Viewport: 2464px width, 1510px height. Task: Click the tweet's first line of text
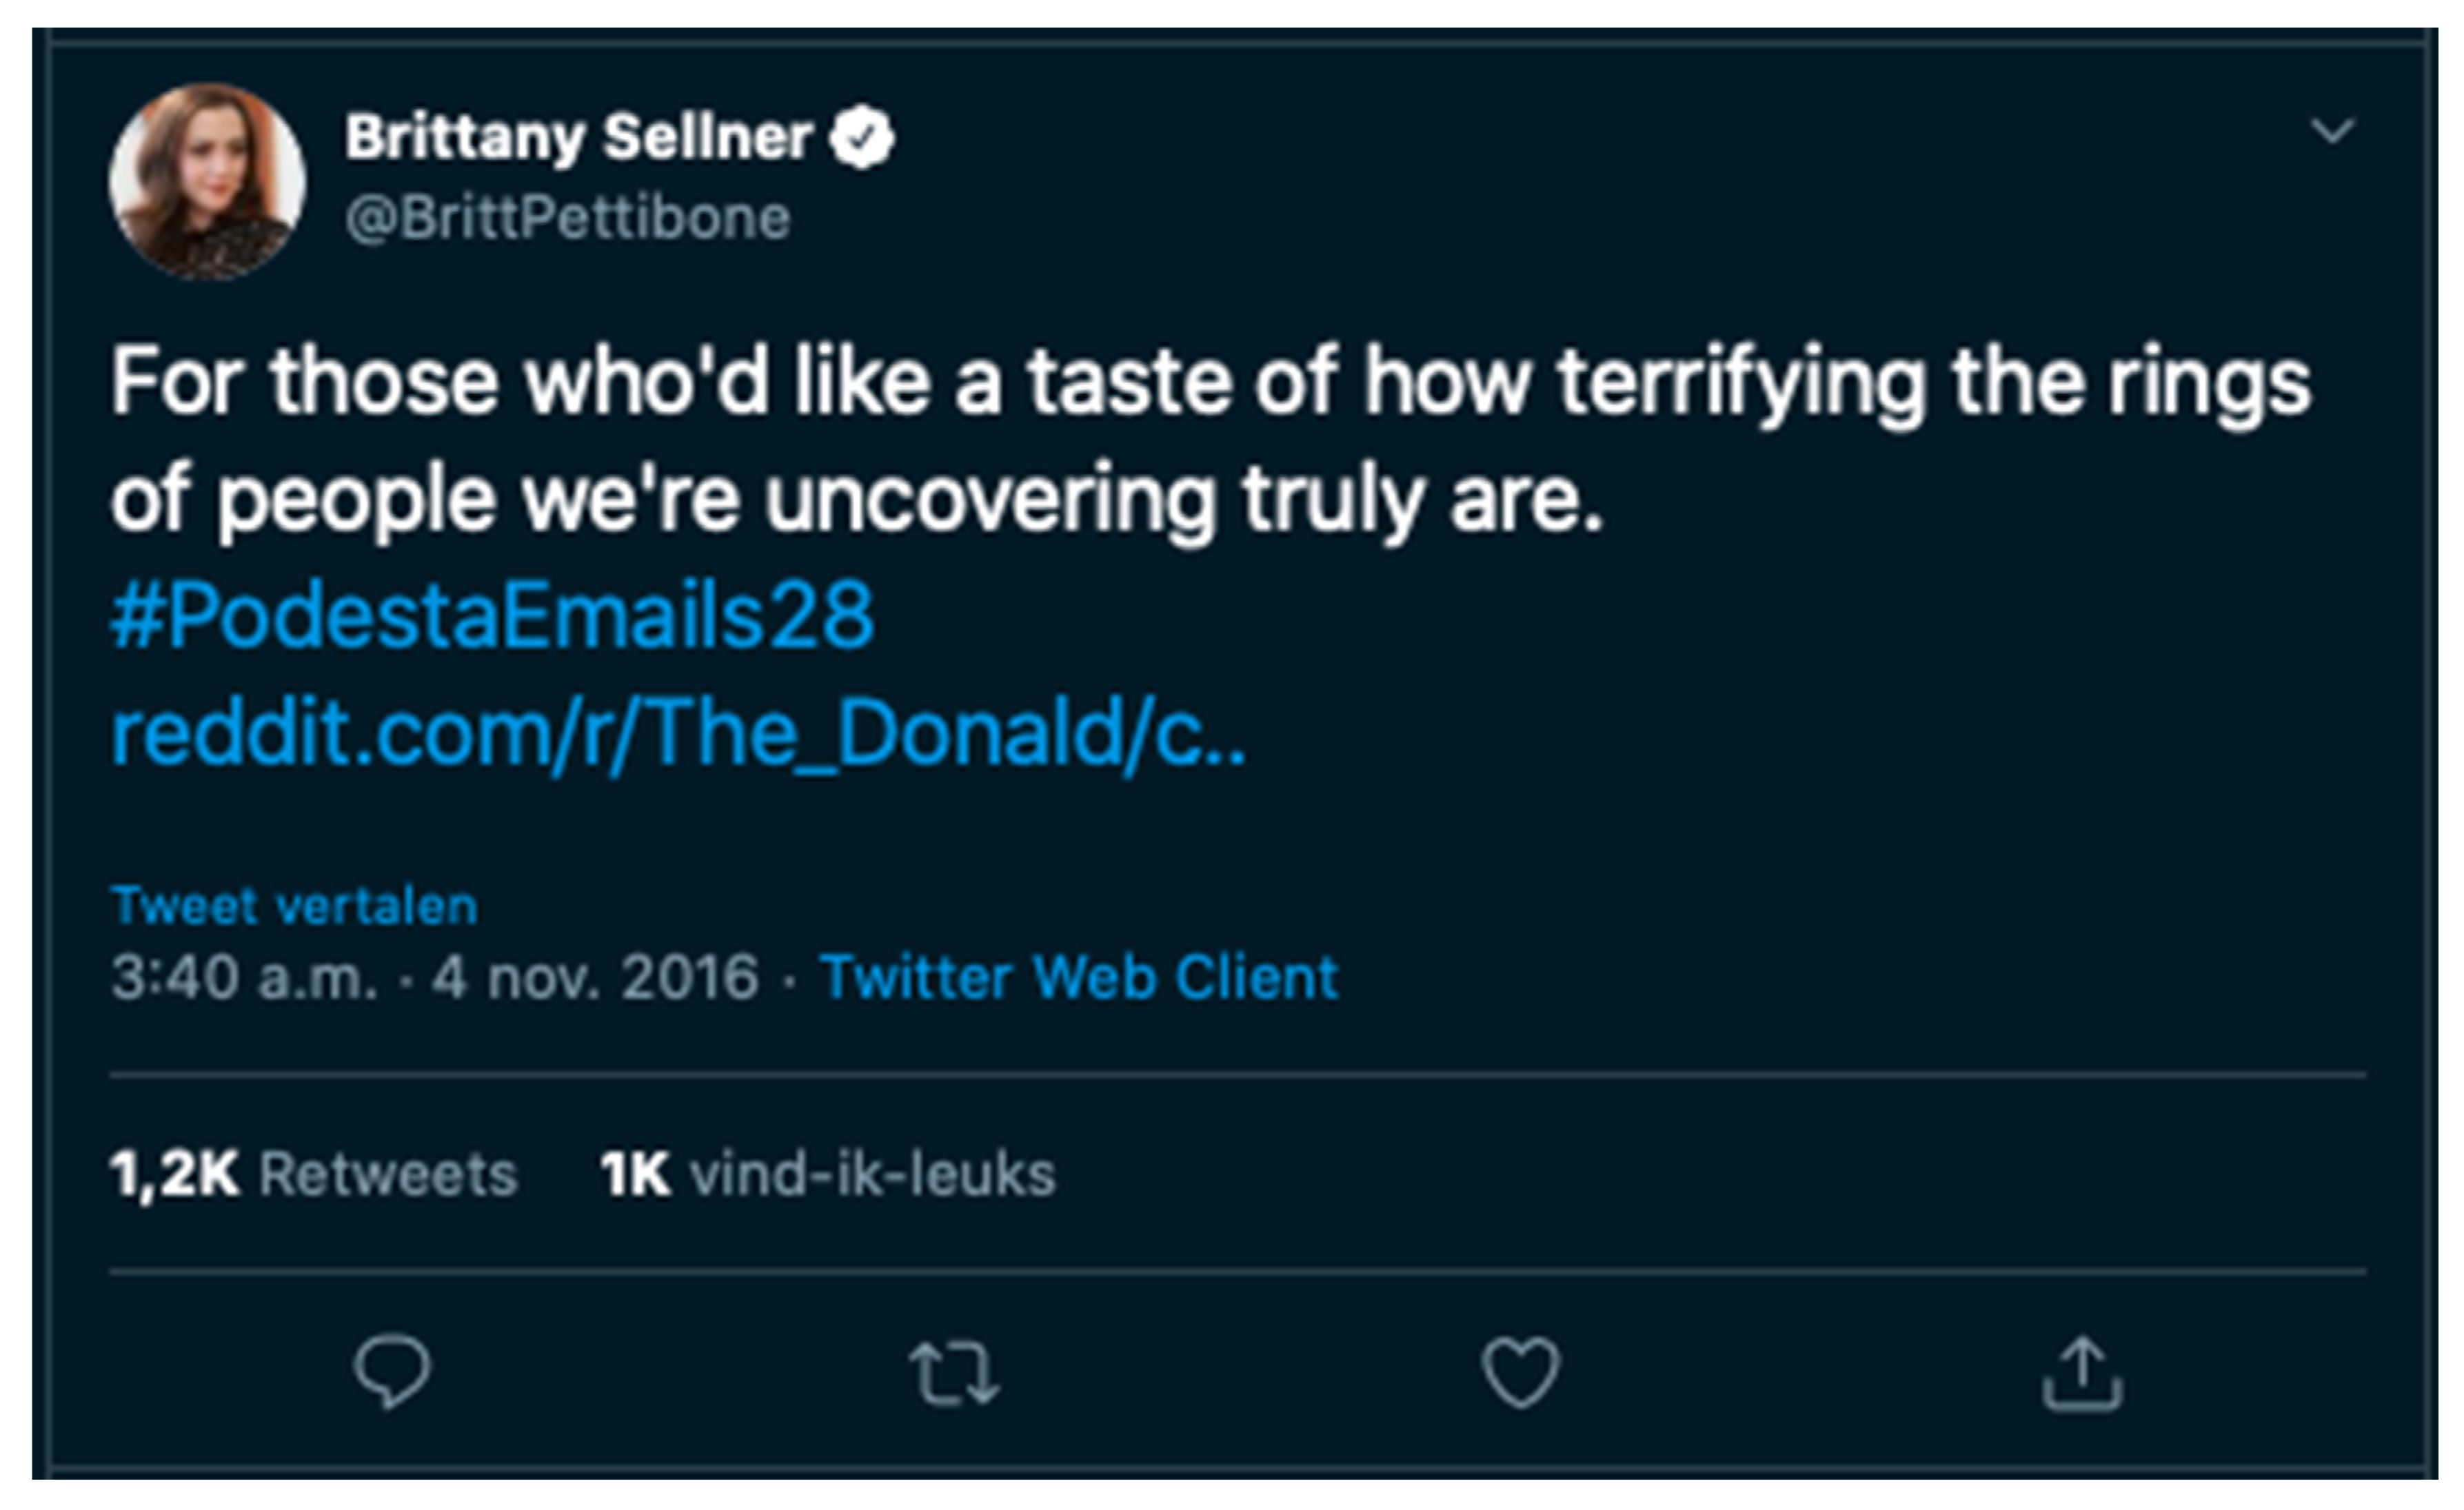click(x=1210, y=382)
